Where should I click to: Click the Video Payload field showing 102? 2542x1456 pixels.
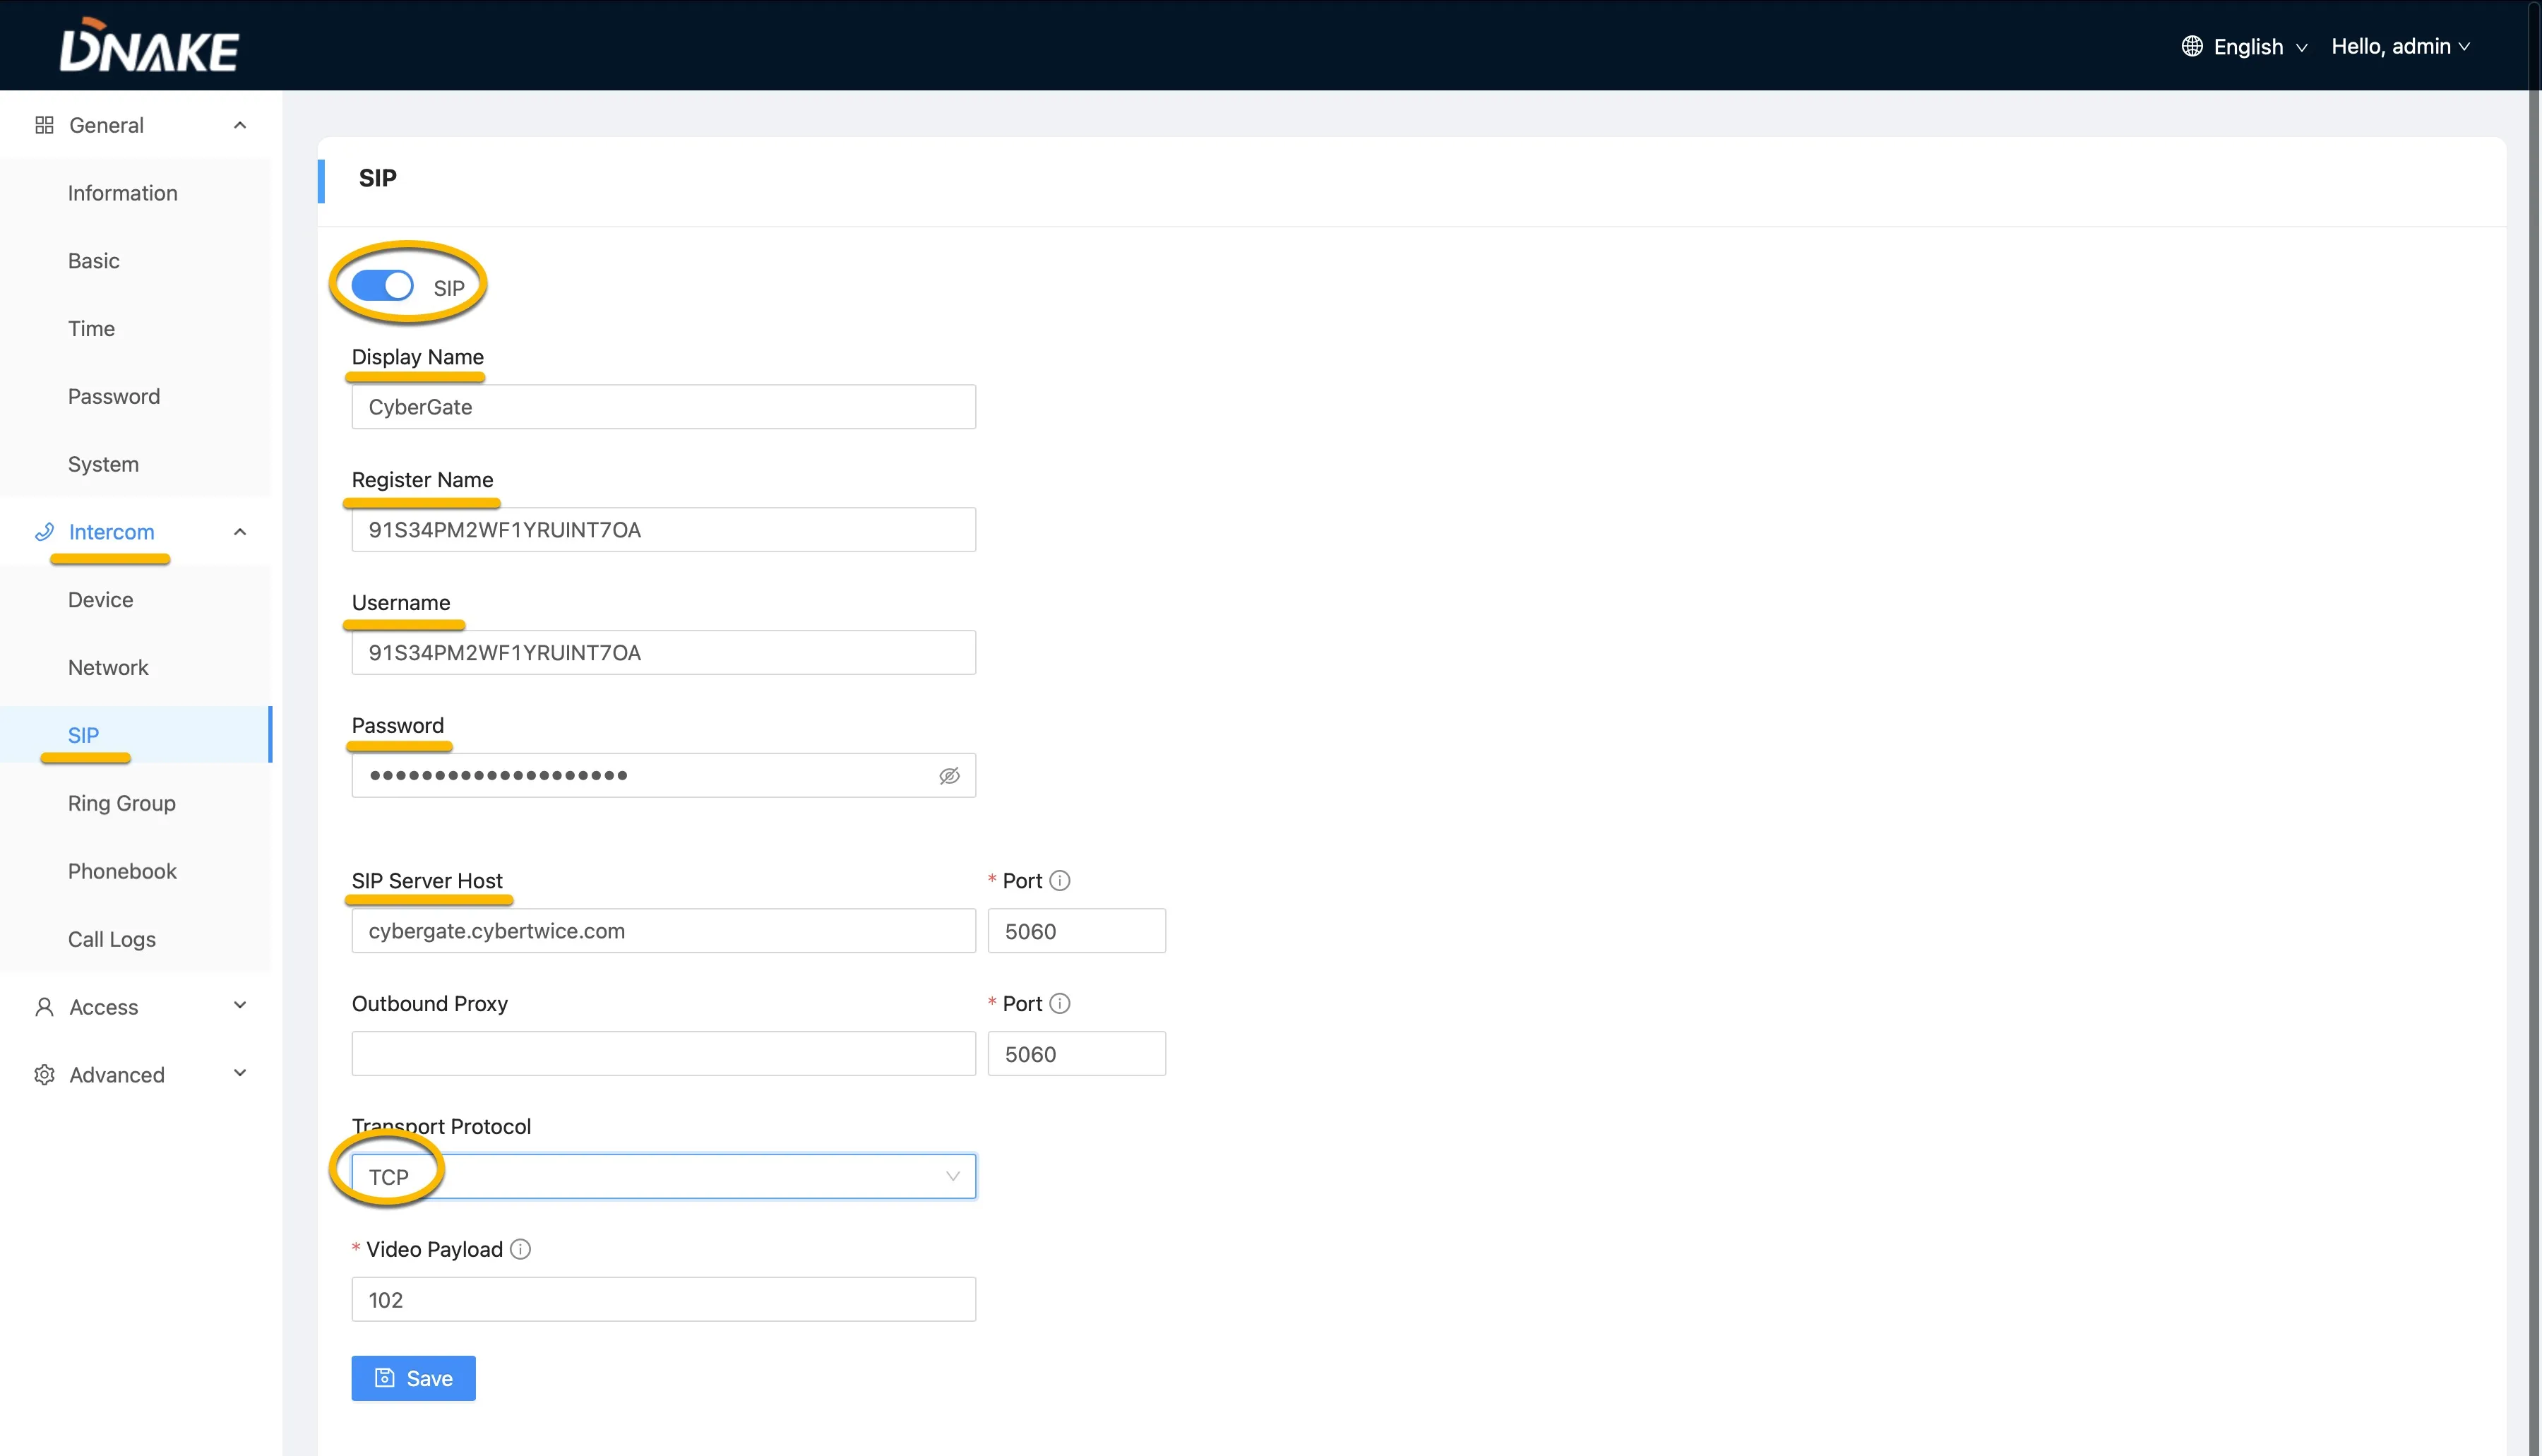point(663,1300)
